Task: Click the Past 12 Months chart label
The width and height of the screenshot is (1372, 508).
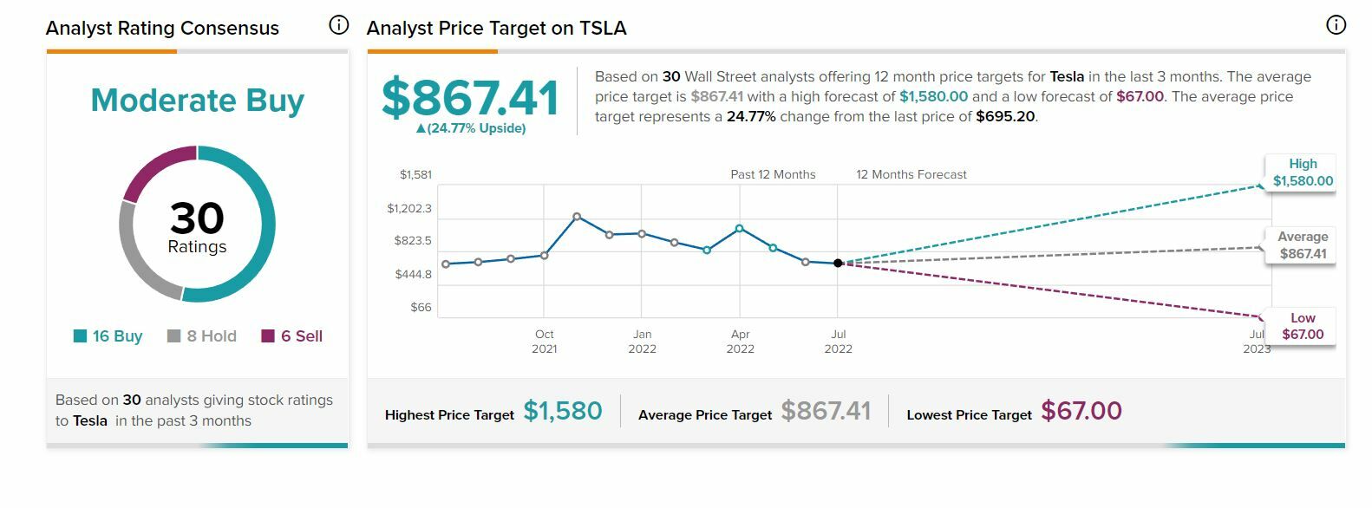Action: point(773,174)
